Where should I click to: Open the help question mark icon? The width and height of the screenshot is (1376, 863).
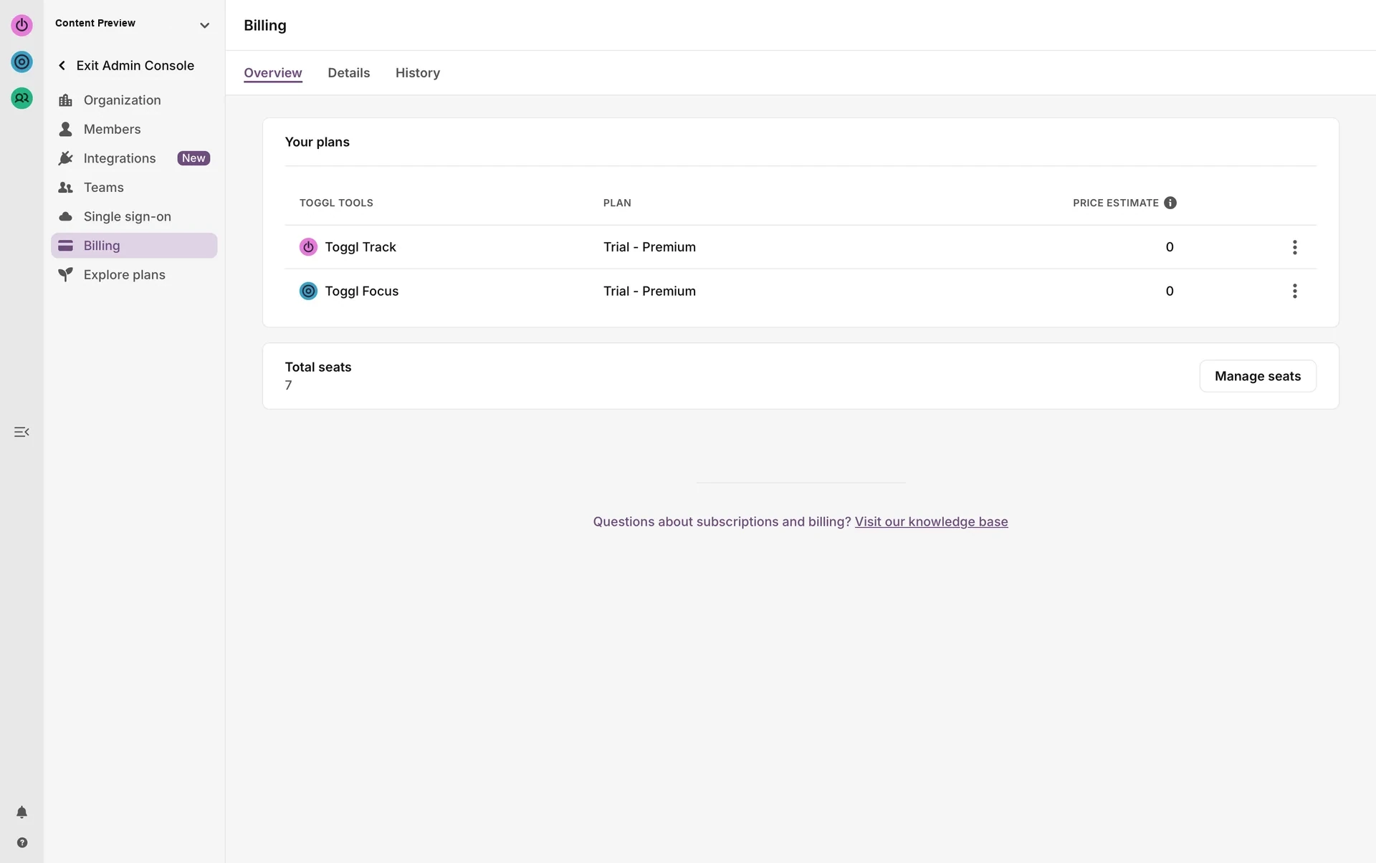pos(21,843)
